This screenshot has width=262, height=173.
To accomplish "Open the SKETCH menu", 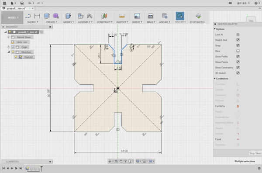I will (33, 22).
